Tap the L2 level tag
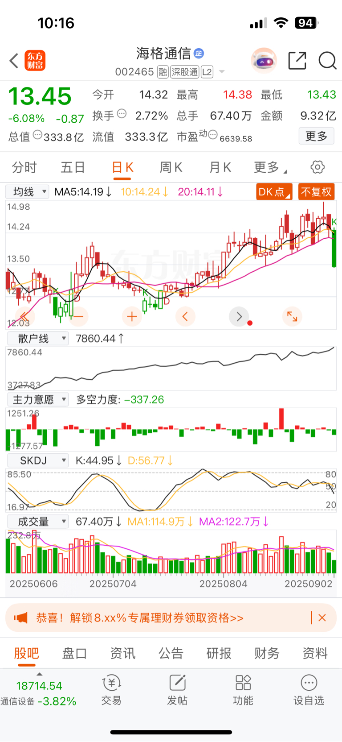Image resolution: width=342 pixels, height=742 pixels. pyautogui.click(x=207, y=72)
